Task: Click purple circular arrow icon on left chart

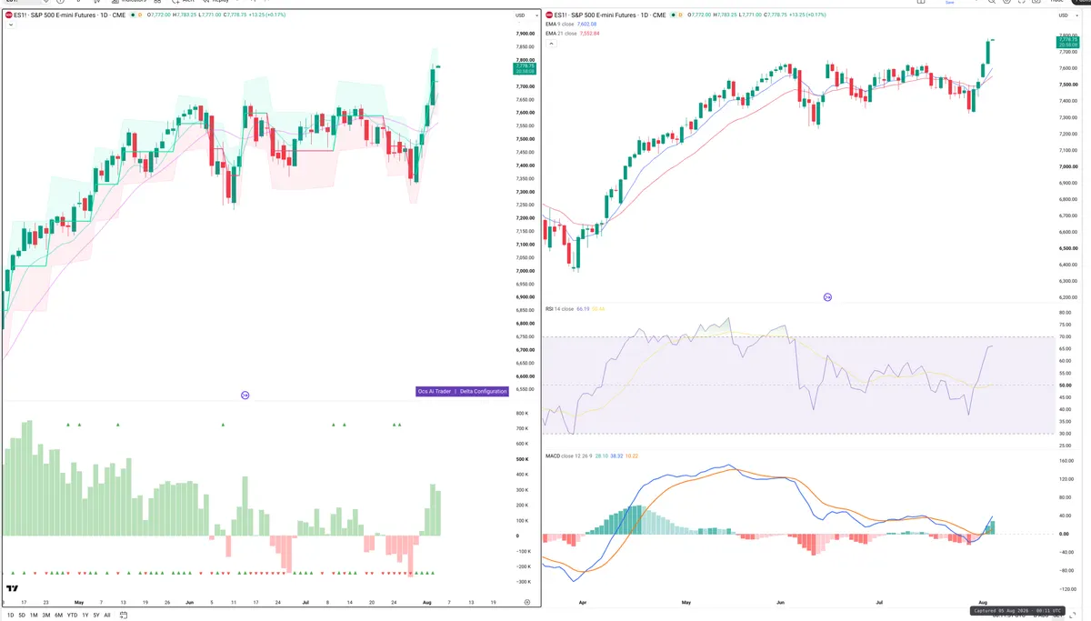Action: click(245, 395)
